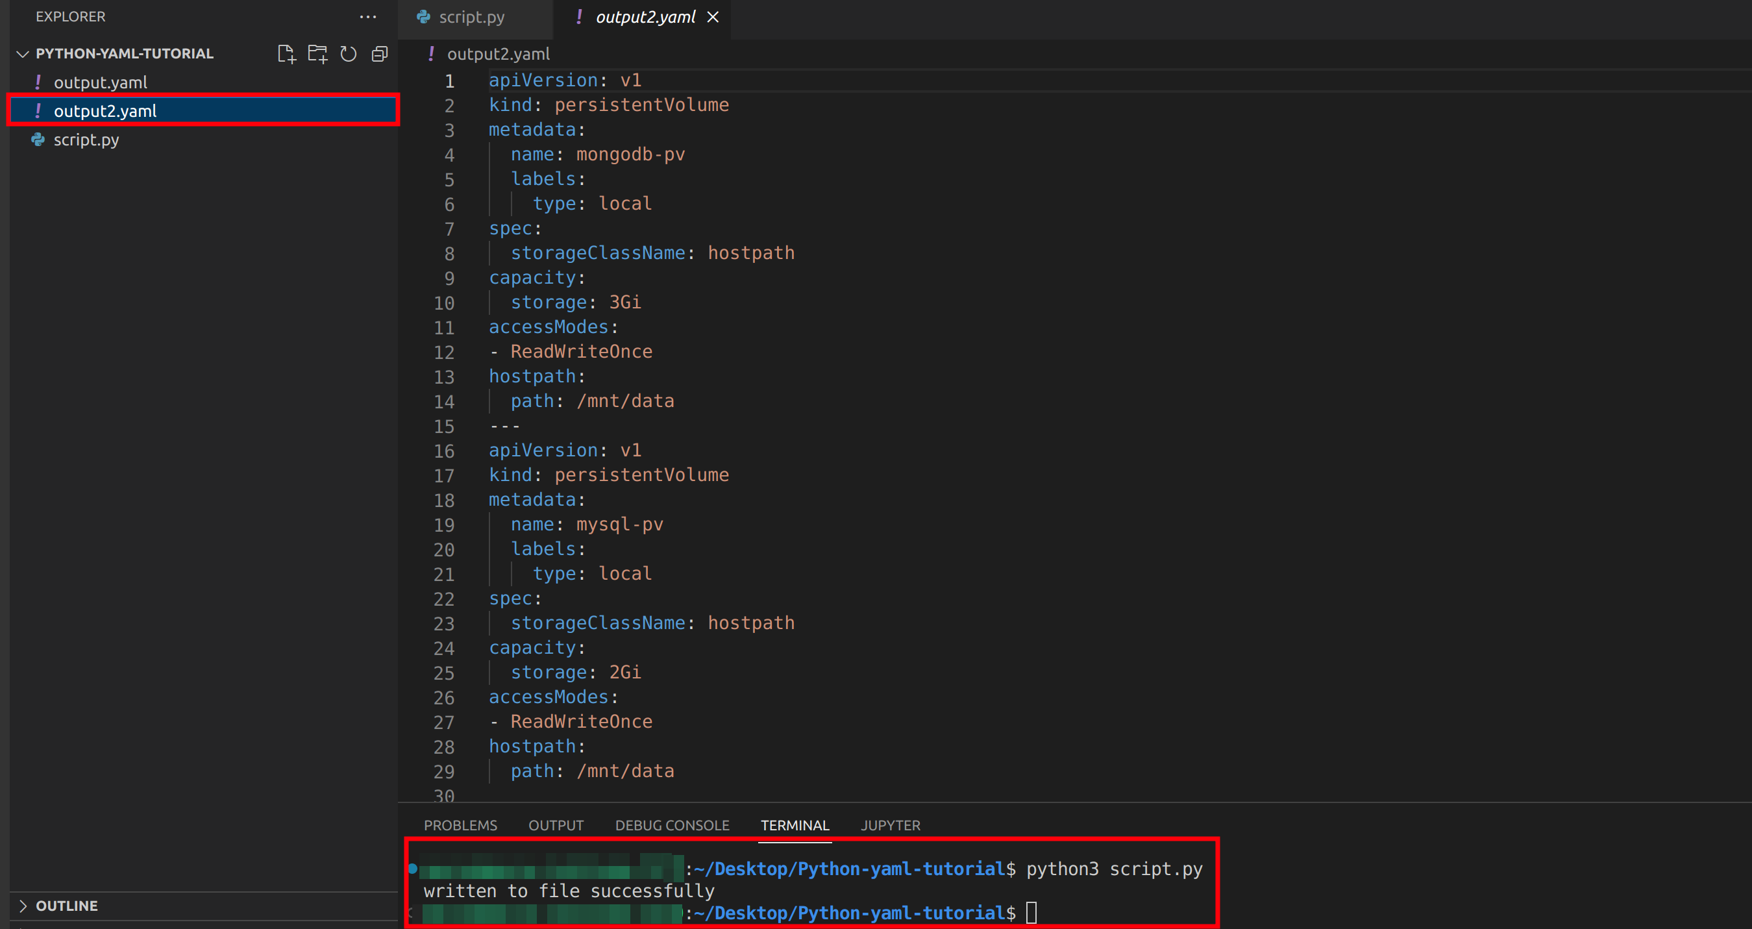
Task: Switch to the PROBLEMS panel
Action: 460,825
